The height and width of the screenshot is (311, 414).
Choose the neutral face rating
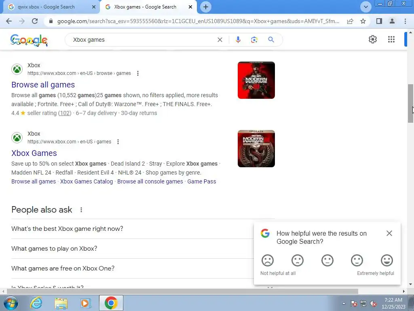pos(327,260)
